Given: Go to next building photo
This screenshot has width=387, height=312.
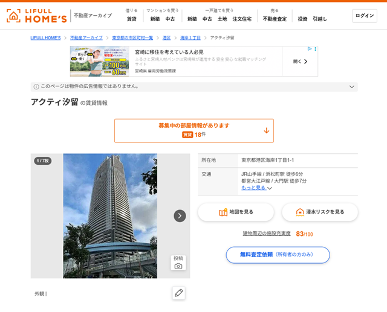Looking at the screenshot, I should tap(180, 216).
